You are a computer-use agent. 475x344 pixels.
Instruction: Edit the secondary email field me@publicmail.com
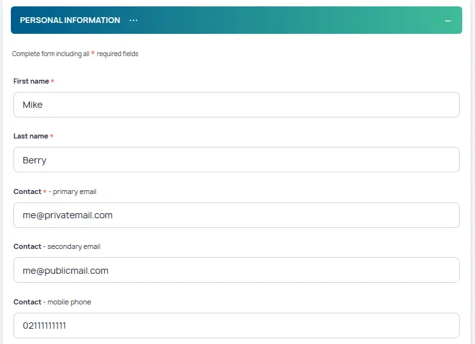pyautogui.click(x=236, y=271)
